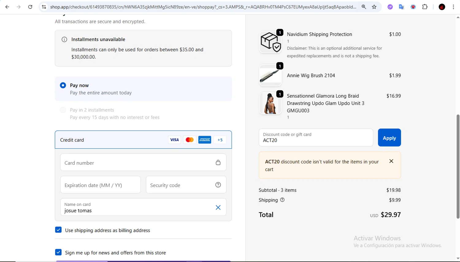Click the Installments unavailable heading
Image resolution: width=460 pixels, height=262 pixels.
coord(98,39)
